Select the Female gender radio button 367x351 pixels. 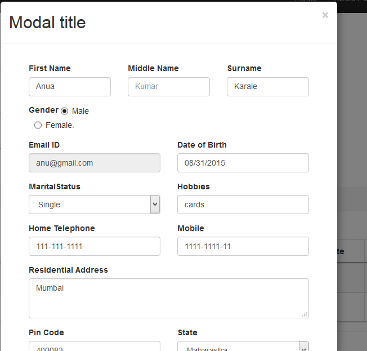coord(38,125)
